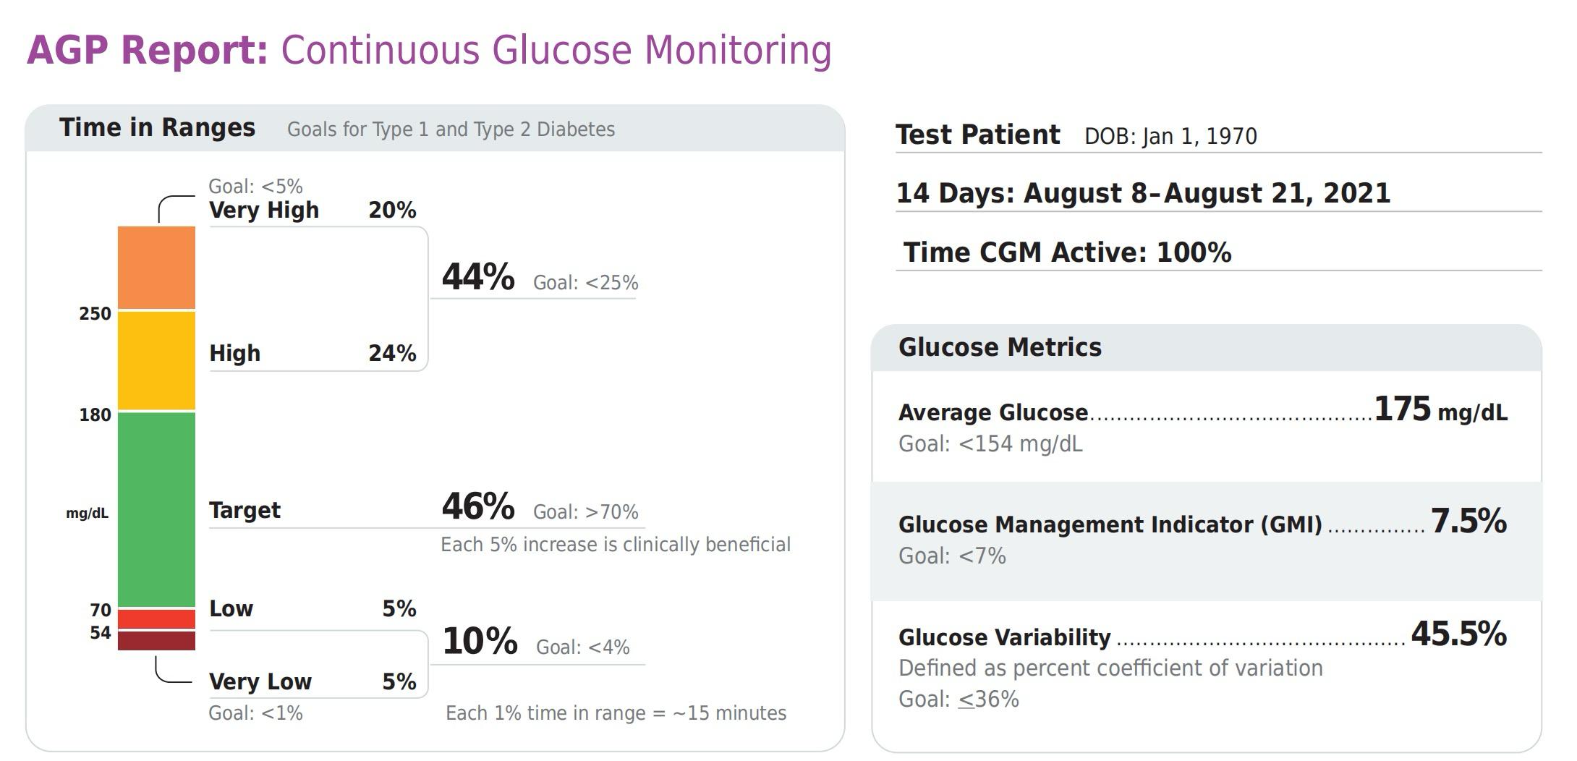Click the 46% target range value
This screenshot has width=1577, height=761.
(x=478, y=506)
